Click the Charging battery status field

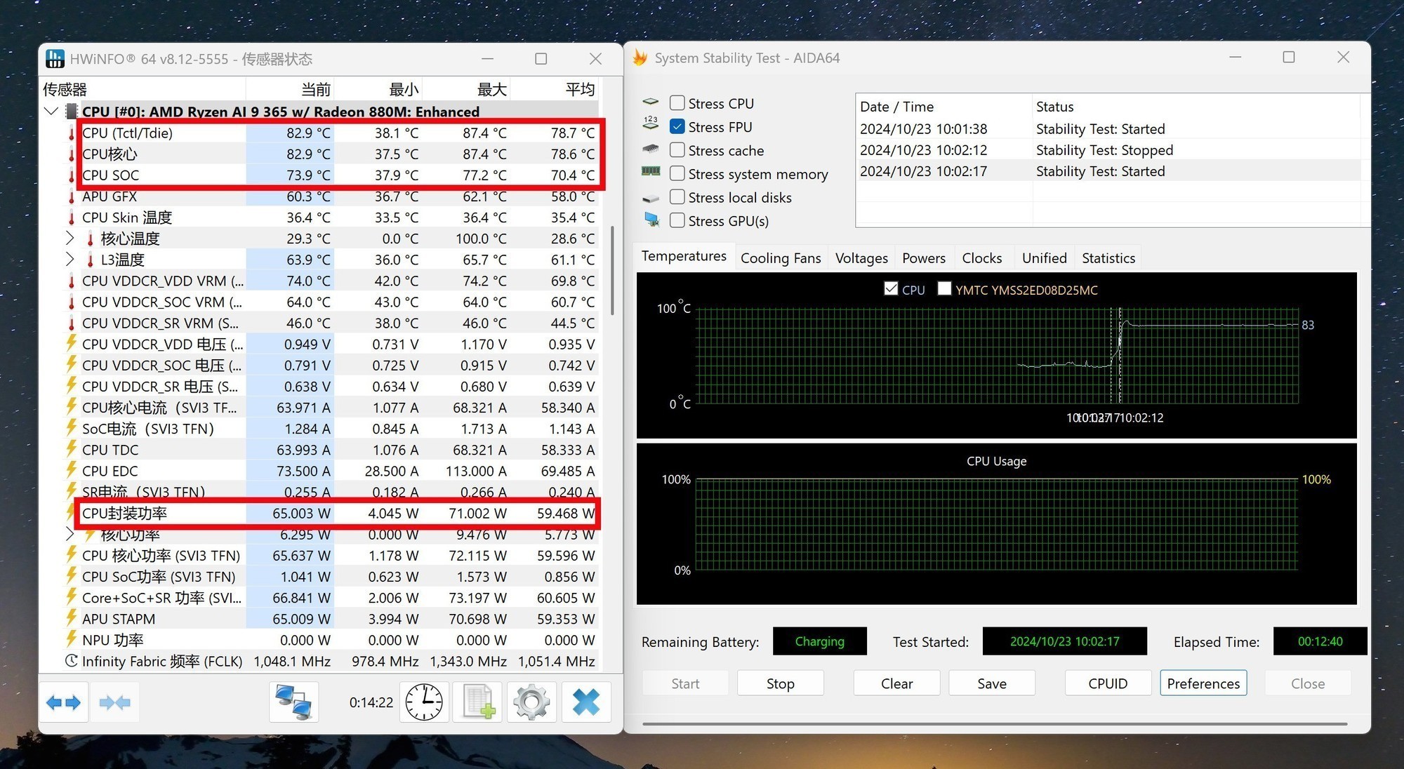pyautogui.click(x=819, y=641)
